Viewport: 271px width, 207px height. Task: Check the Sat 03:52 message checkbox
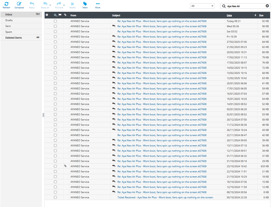[x=55, y=32]
